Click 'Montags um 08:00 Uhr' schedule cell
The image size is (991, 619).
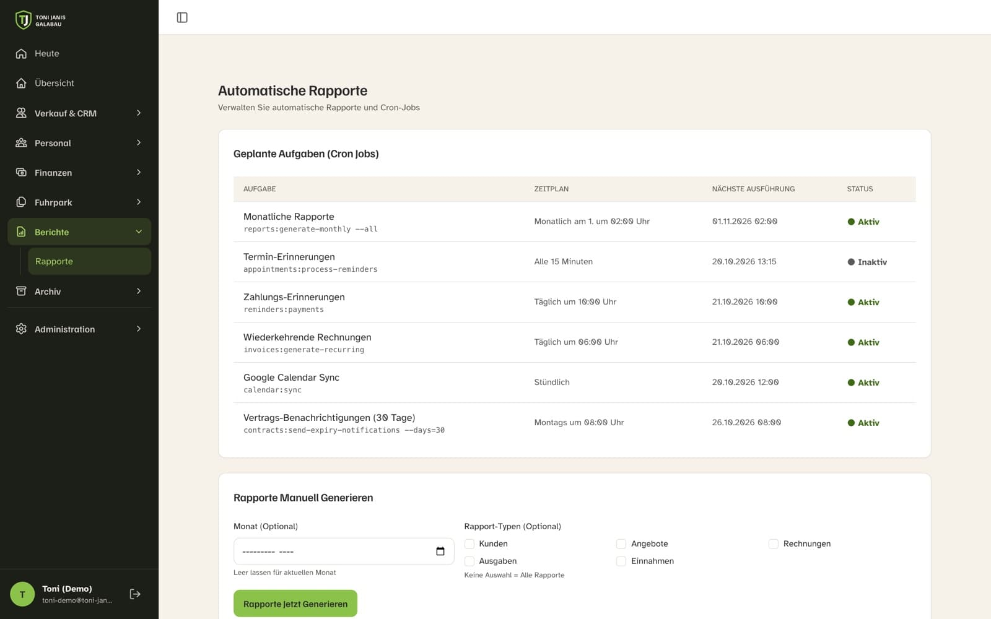click(x=579, y=422)
